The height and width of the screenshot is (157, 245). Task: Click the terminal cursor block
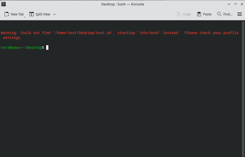[47, 47]
